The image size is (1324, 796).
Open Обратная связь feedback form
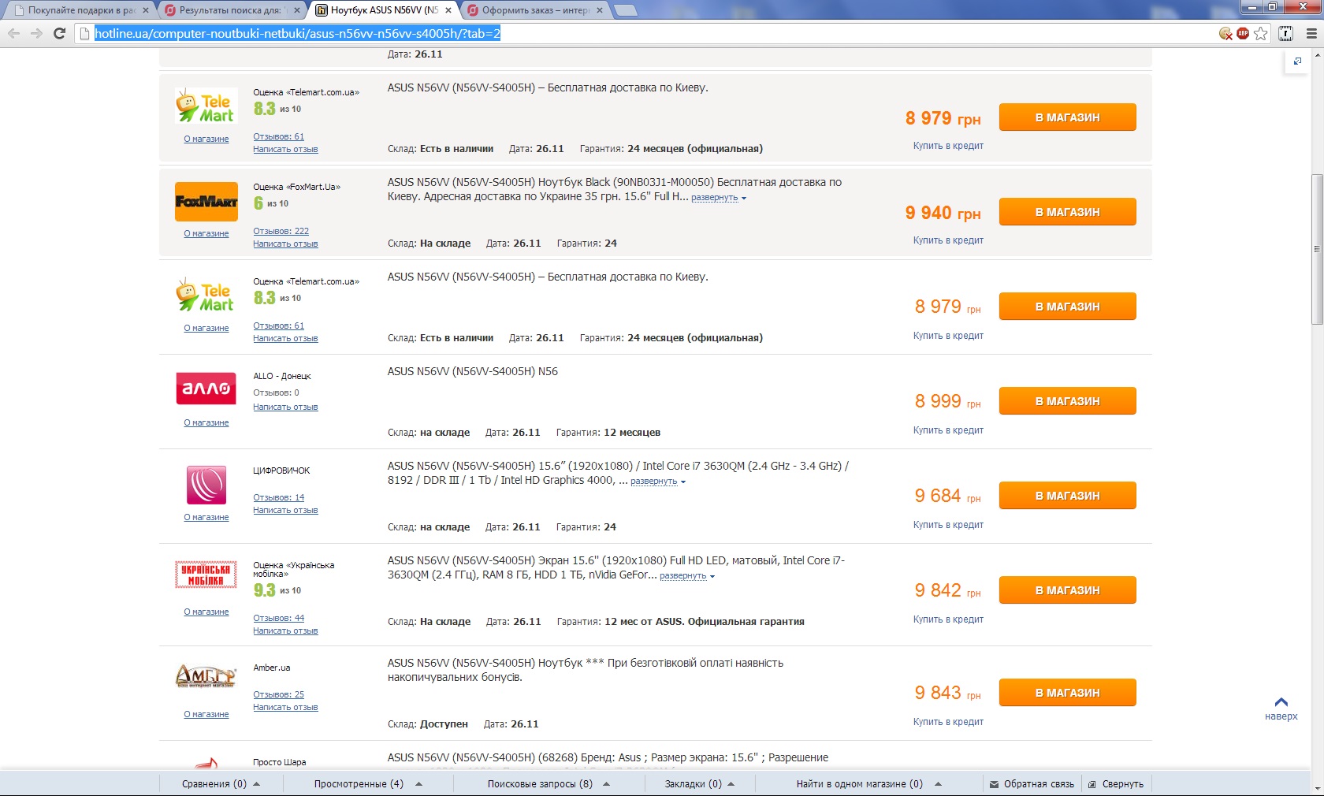(1032, 784)
